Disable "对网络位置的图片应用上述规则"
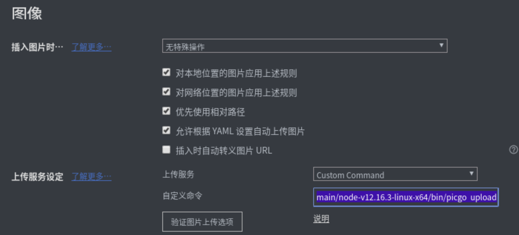 pyautogui.click(x=166, y=91)
